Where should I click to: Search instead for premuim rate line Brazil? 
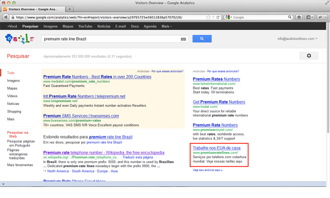pos(104,142)
